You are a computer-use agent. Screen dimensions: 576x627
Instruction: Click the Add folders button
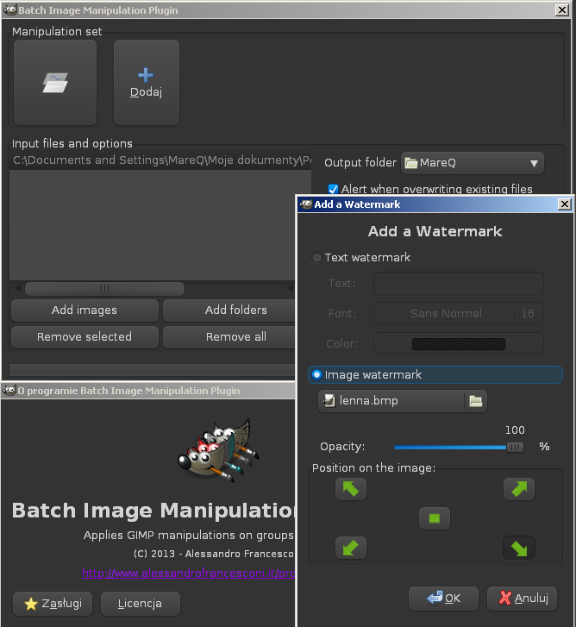[230, 310]
